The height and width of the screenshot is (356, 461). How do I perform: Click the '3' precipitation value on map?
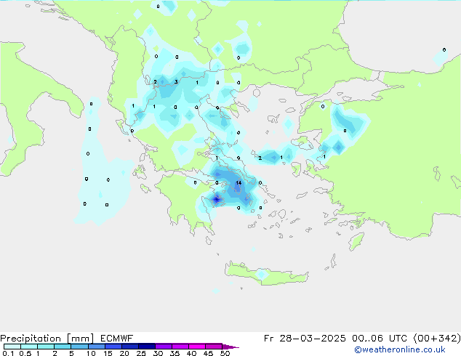(x=176, y=81)
